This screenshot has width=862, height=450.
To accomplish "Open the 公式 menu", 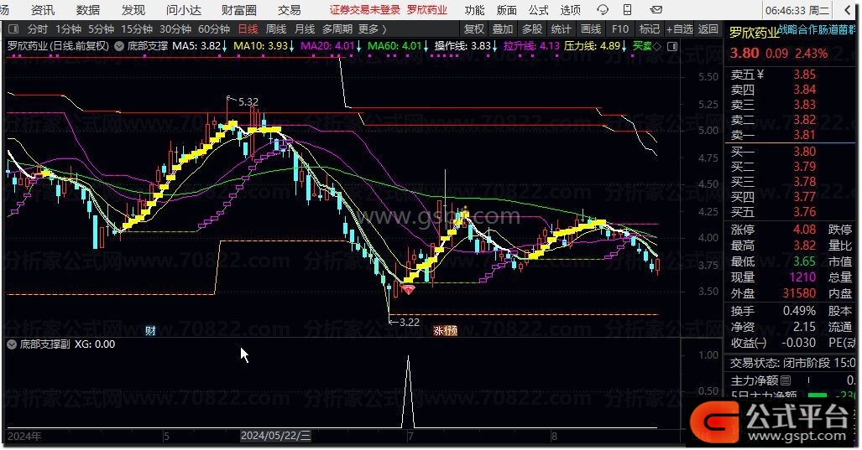I will pos(538,10).
